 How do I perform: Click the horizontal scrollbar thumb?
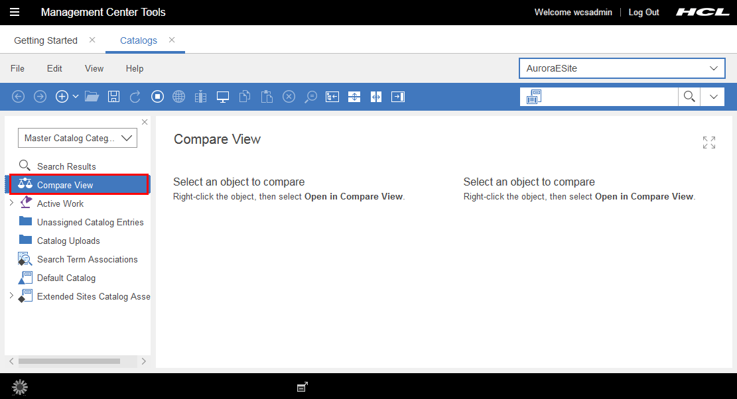[69, 361]
